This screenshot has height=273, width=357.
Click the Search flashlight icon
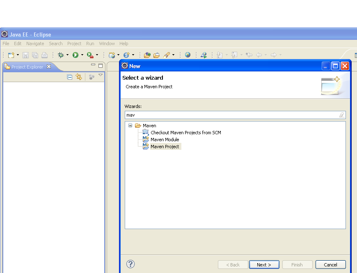[x=167, y=55]
